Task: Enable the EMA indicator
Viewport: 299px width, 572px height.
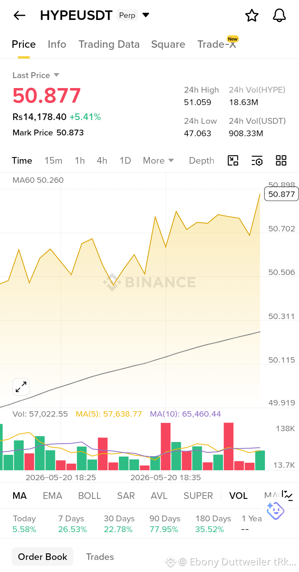Action: (x=52, y=496)
